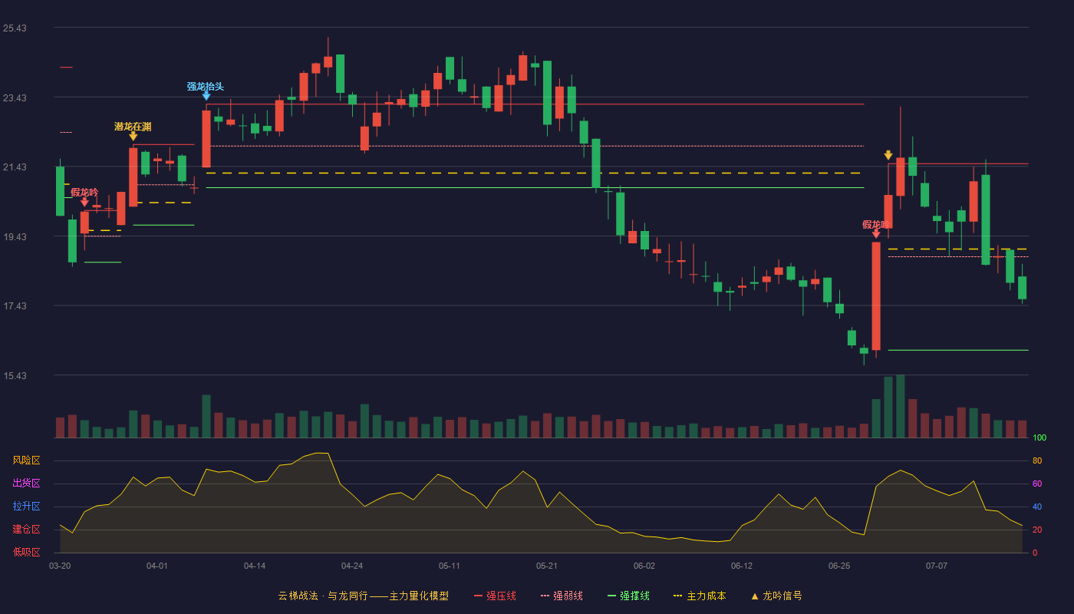Click the blue 40 indicator scale value
Viewport: 1074px width, 614px height.
(x=1037, y=507)
